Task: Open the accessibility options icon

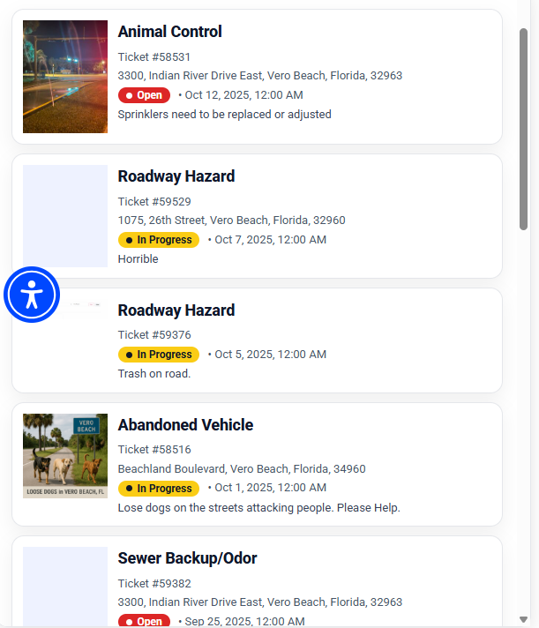Action: pyautogui.click(x=32, y=295)
